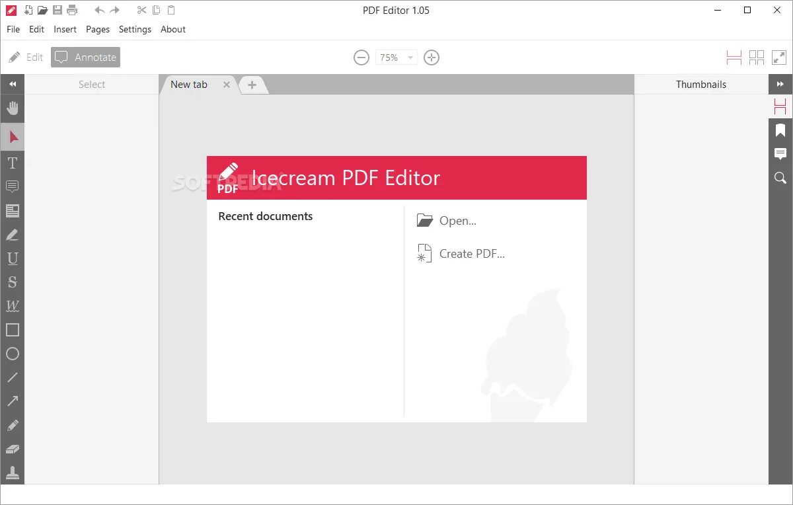Open the Pages menu

(98, 29)
